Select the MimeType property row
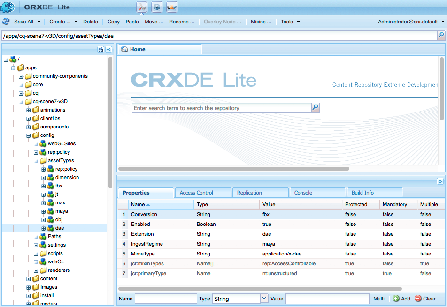This screenshot has height=307, width=447. (x=281, y=254)
